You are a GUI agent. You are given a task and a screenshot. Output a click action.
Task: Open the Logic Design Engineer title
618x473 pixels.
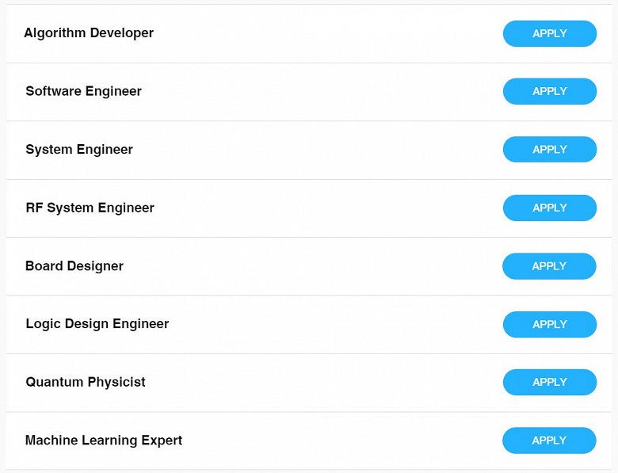(x=97, y=324)
